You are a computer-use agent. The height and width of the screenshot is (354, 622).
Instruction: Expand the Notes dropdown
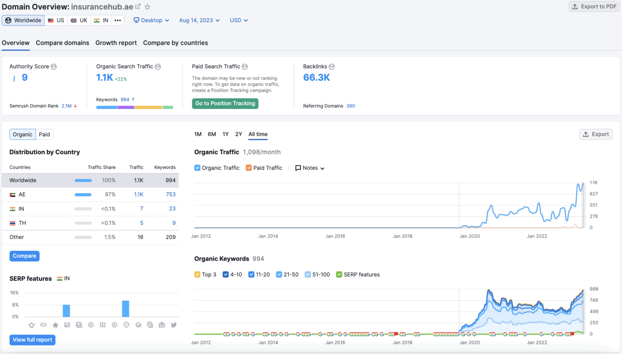tap(310, 168)
